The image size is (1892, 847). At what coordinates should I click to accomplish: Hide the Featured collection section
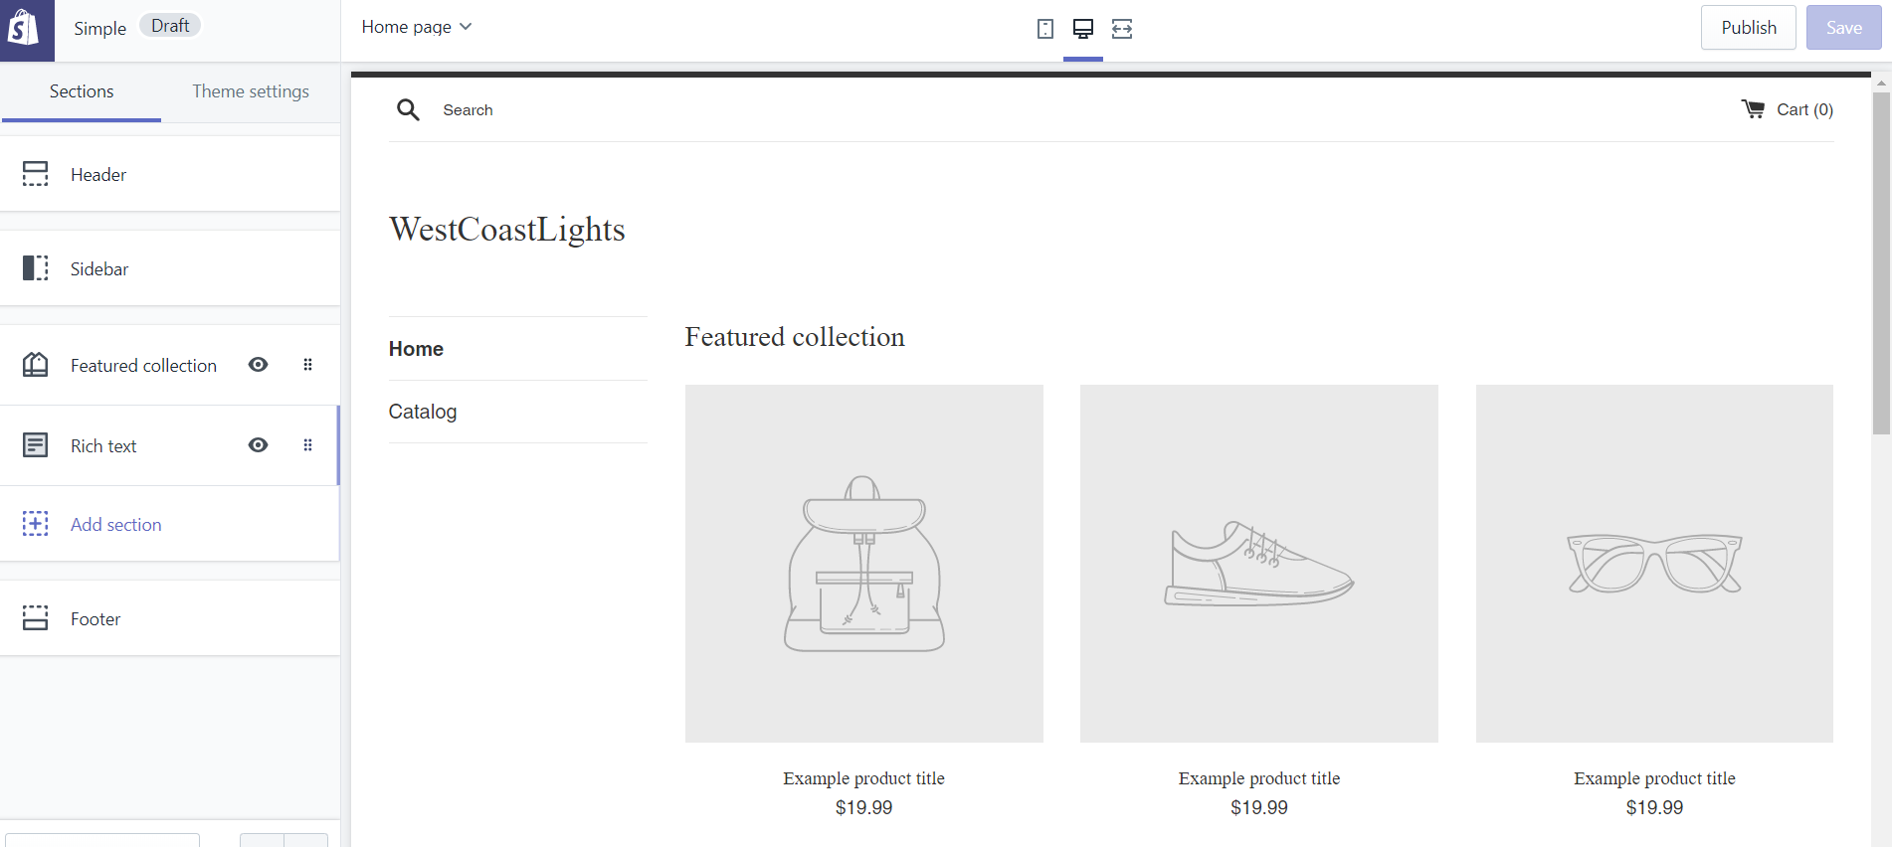[259, 365]
